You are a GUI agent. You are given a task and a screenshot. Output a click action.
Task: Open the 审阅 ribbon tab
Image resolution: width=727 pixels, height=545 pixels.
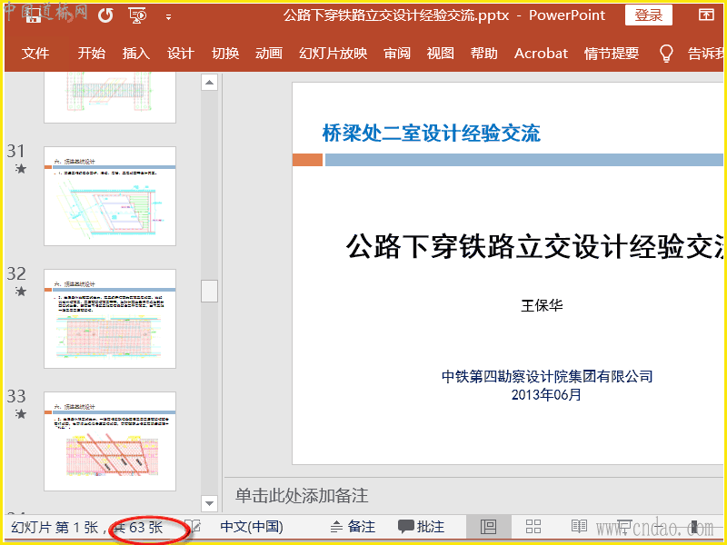click(x=397, y=54)
